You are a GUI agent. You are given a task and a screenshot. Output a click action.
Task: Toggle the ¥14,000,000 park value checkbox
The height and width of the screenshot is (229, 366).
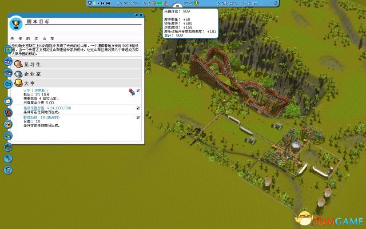(x=138, y=108)
